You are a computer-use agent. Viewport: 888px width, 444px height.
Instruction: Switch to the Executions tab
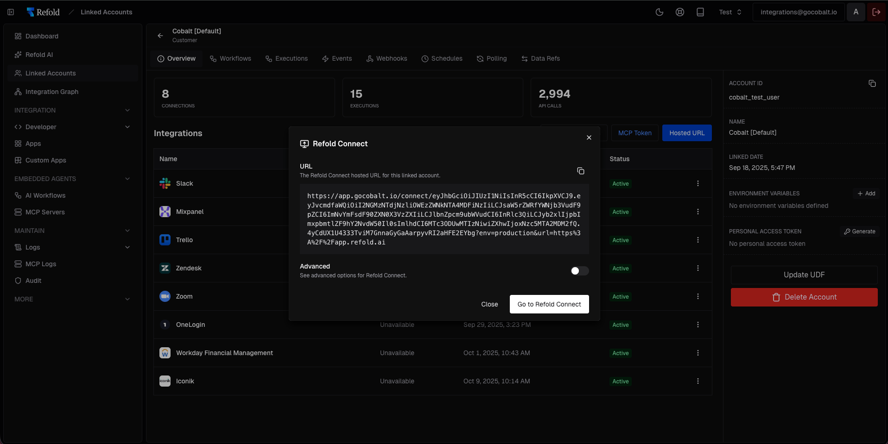coord(286,58)
